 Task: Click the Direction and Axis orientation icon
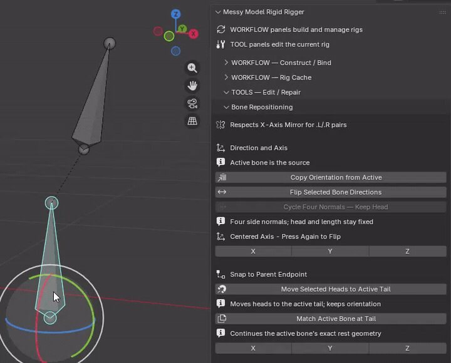(x=220, y=148)
